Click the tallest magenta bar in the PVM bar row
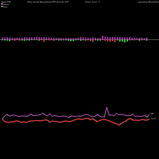This screenshot has height=159, width=159. tap(103, 38)
